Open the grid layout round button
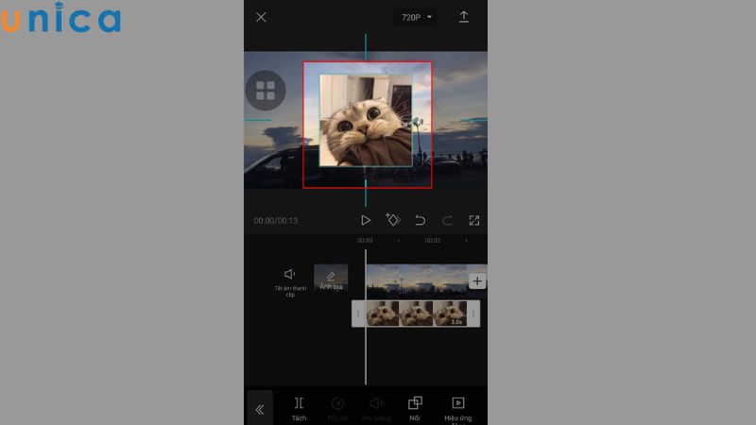 266,90
